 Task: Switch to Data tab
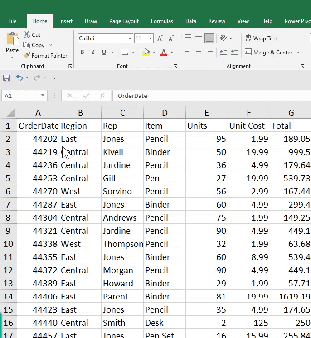point(191,21)
